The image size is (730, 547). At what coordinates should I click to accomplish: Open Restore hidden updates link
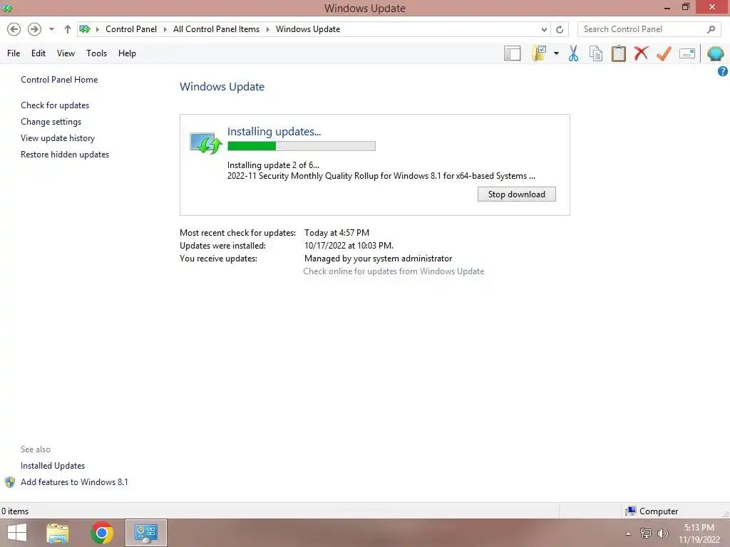[x=65, y=155]
